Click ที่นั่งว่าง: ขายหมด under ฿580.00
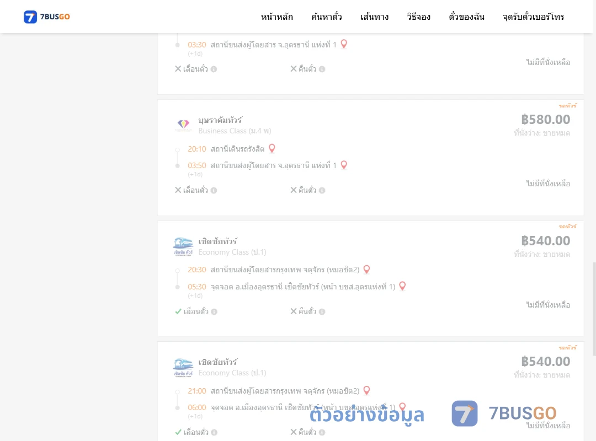Viewport: 596px width, 441px height. tap(542, 133)
